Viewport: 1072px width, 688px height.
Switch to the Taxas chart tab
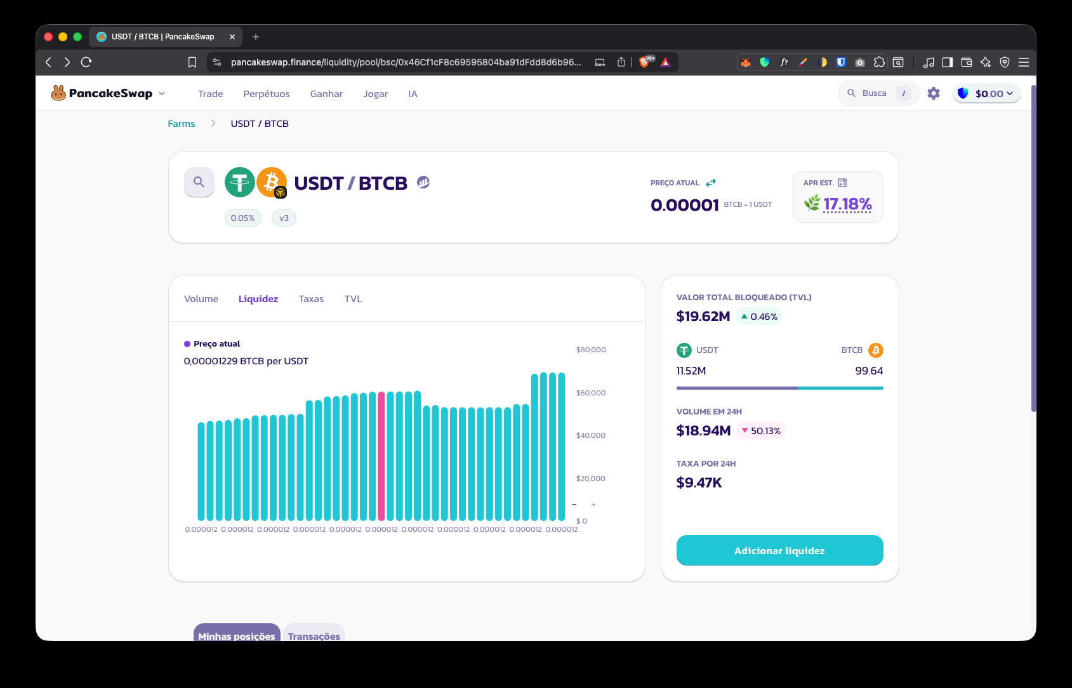click(311, 299)
